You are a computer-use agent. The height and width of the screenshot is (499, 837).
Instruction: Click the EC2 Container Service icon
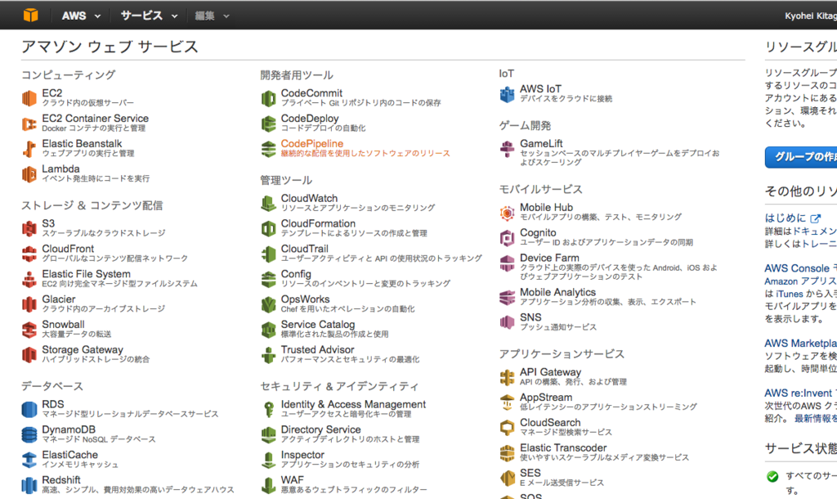29,124
